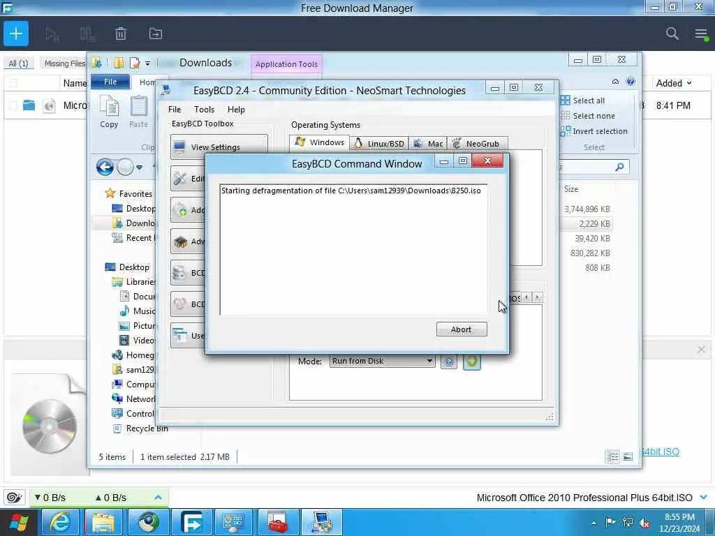Expand the download details chevron beside Microsoft Office ISO
The width and height of the screenshot is (715, 536).
(x=704, y=497)
